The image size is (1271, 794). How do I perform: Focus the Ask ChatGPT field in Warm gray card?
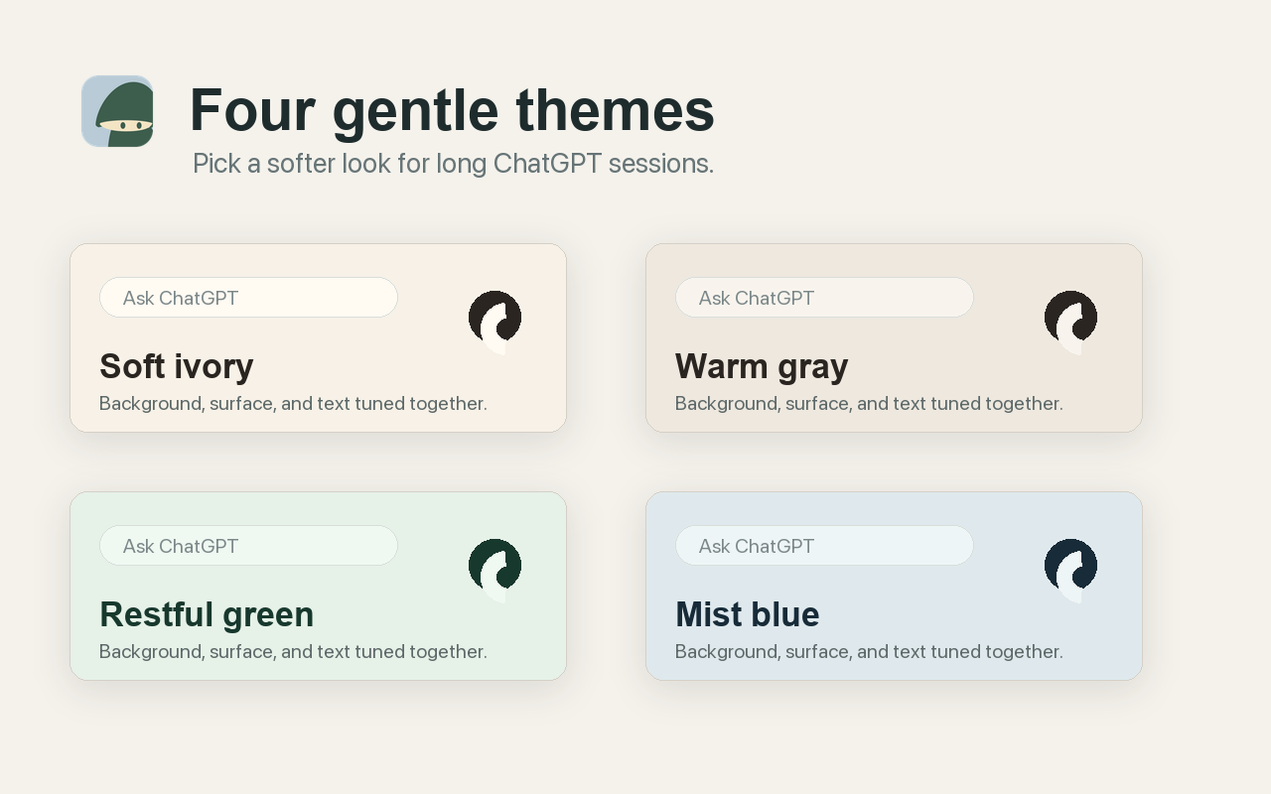(824, 298)
